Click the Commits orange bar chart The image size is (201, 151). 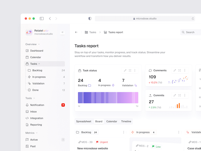coord(178,105)
